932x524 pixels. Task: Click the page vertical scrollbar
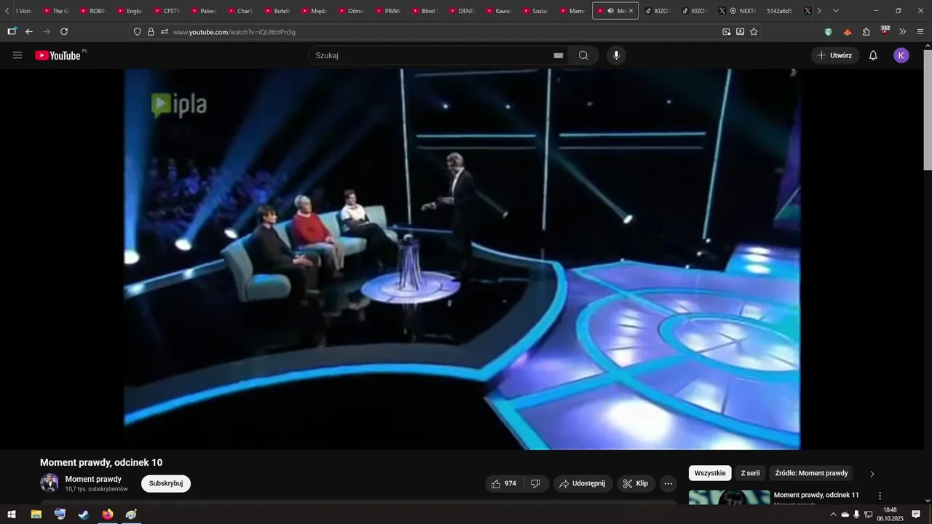click(x=927, y=109)
